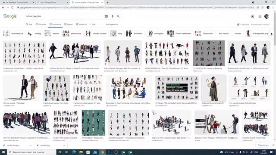Open Cutout People 2017 Visualizing Architecture thumbnail
This screenshot has width=276, height=155.
[129, 123]
